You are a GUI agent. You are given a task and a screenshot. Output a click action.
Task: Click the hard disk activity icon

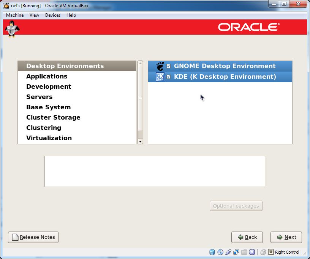coord(212,252)
